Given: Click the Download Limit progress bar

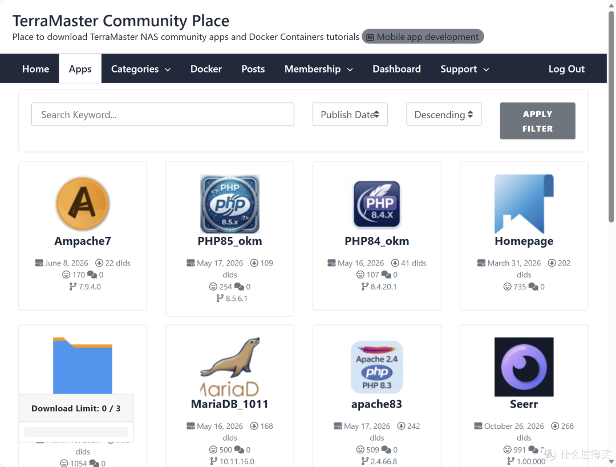Looking at the screenshot, I should [x=76, y=432].
